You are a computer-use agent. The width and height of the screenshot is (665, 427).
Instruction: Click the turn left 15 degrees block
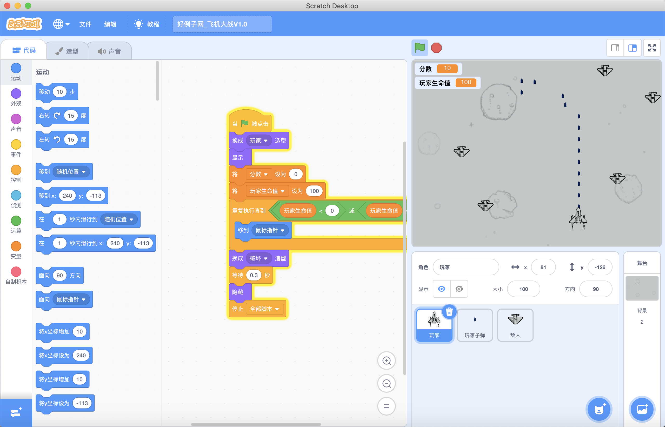tap(62, 139)
